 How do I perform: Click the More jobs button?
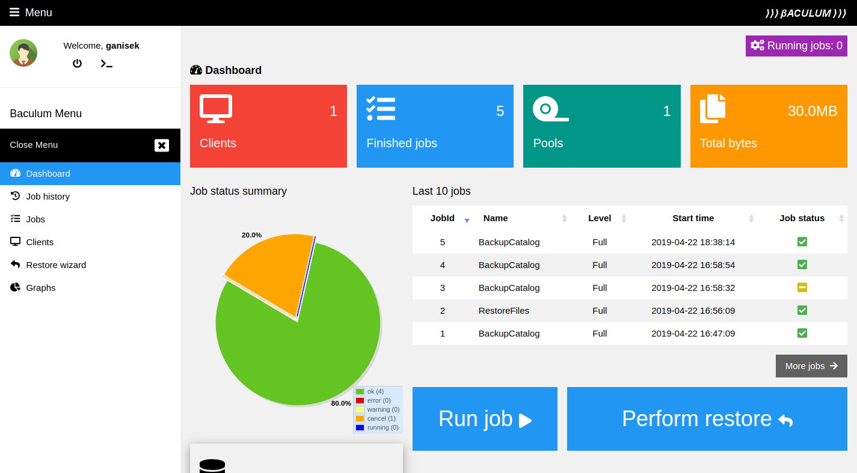click(x=811, y=366)
